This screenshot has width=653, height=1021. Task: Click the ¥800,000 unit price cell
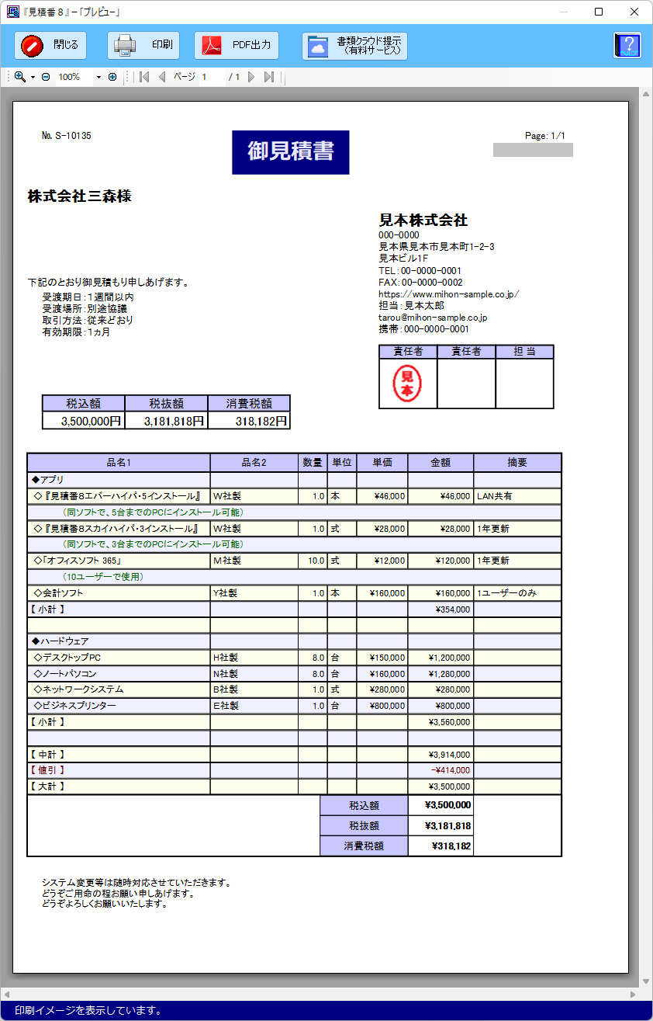[382, 706]
